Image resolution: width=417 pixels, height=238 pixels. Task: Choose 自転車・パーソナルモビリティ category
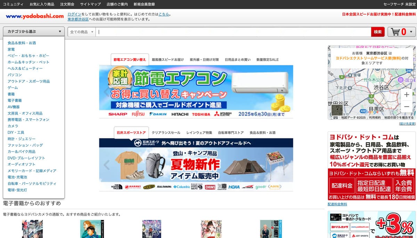(32, 184)
